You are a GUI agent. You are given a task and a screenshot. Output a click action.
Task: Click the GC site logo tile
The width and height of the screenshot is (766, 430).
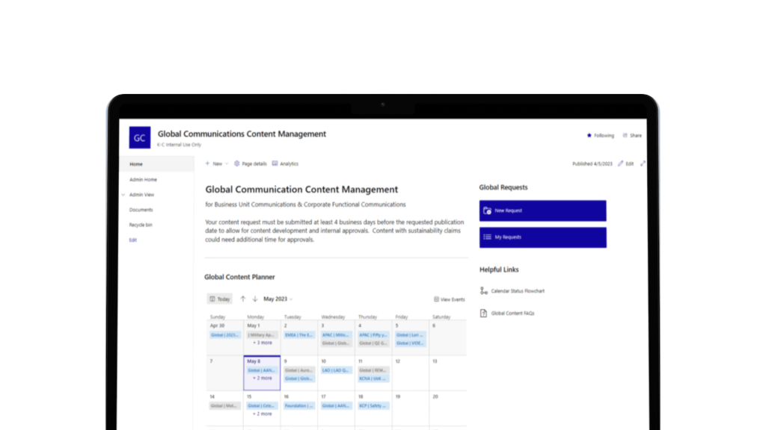(x=140, y=137)
